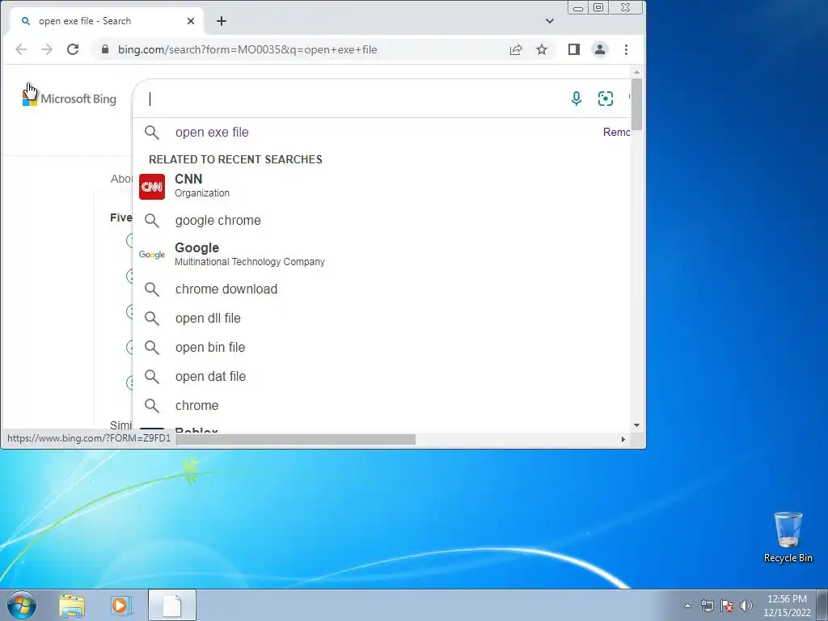Click horizontal scrollbar right arrow

pyautogui.click(x=623, y=439)
